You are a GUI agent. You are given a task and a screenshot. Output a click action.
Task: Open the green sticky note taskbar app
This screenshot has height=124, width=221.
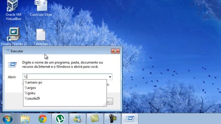click(95, 119)
